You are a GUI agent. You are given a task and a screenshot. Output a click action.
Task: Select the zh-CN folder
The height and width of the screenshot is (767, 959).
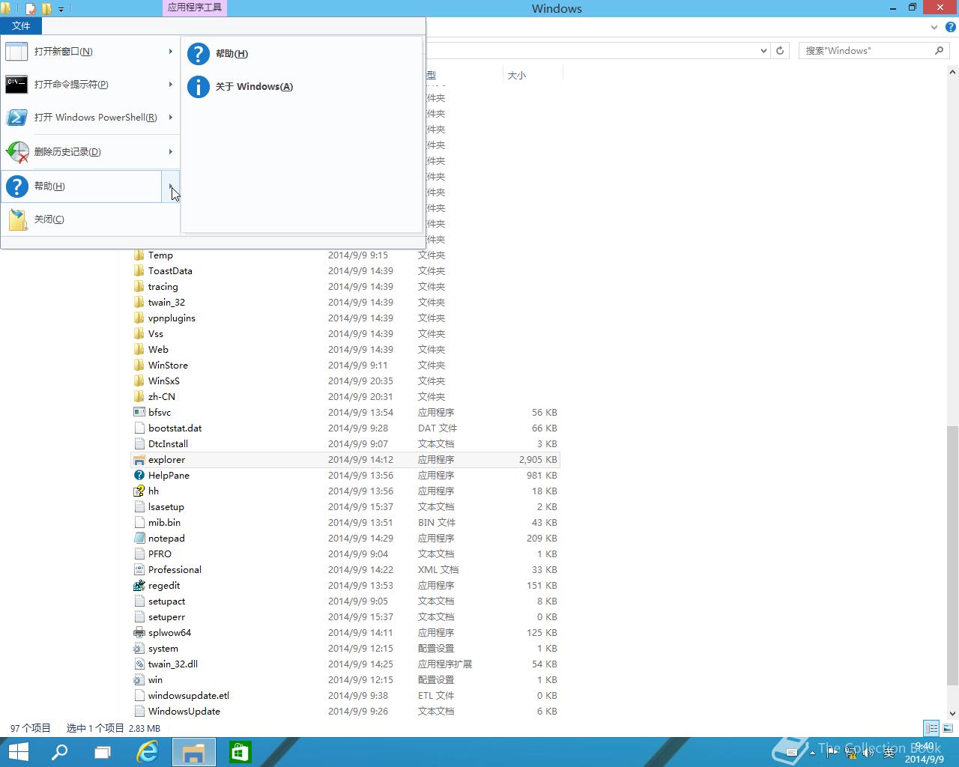(x=345, y=397)
